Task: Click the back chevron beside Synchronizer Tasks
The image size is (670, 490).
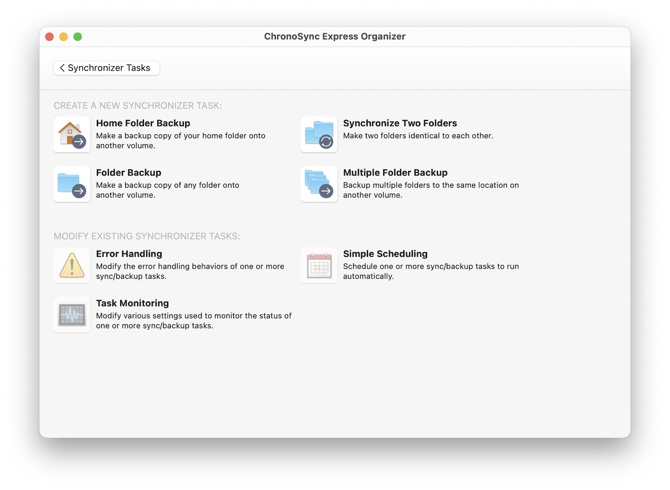Action: pyautogui.click(x=62, y=67)
